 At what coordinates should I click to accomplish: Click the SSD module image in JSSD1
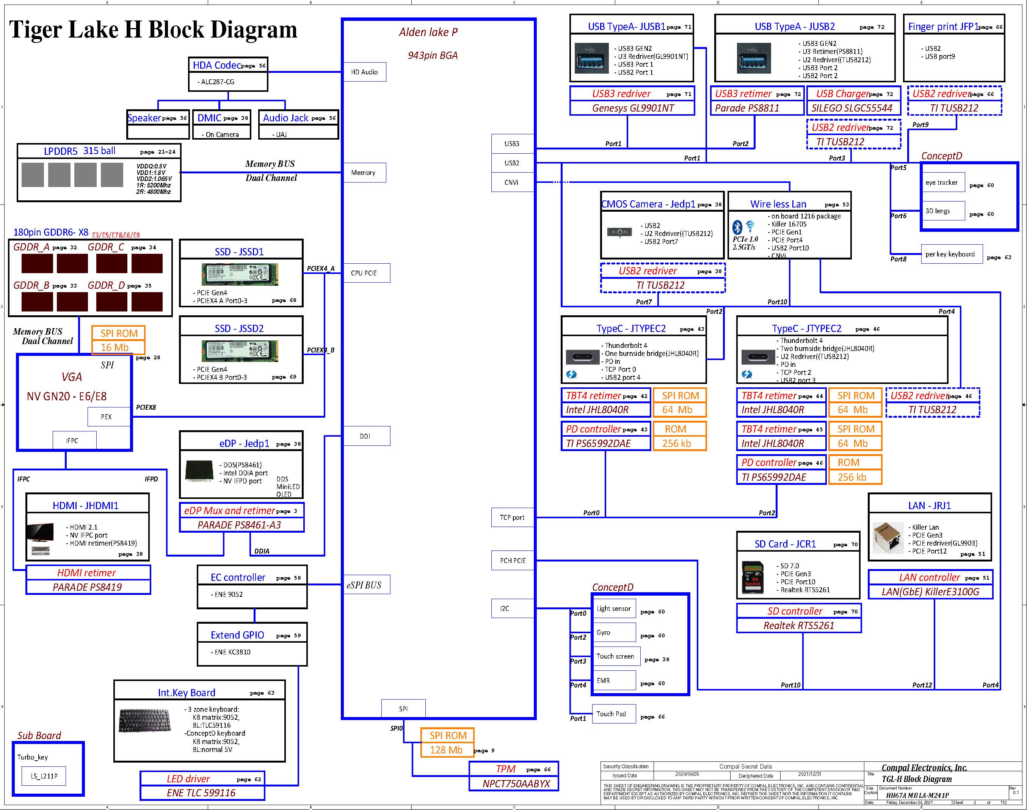(x=240, y=274)
